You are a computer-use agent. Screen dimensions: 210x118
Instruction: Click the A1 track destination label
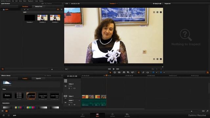point(66,103)
